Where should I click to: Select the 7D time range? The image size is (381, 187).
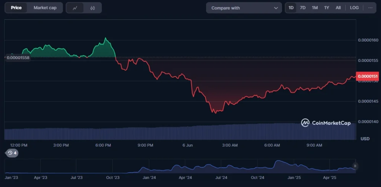pyautogui.click(x=302, y=8)
